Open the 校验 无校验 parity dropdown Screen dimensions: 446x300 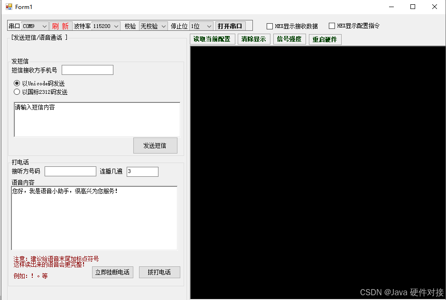click(153, 26)
